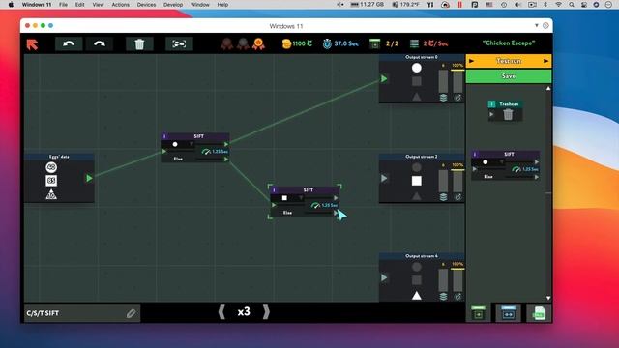Click Output stream 2 stack icon
The image size is (619, 348).
443,197
